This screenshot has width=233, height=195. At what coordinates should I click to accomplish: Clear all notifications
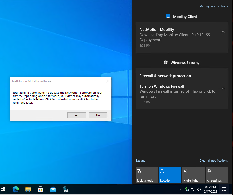coord(213,161)
